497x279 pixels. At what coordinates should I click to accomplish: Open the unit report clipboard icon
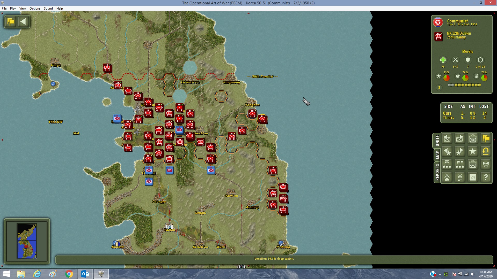tap(473, 139)
